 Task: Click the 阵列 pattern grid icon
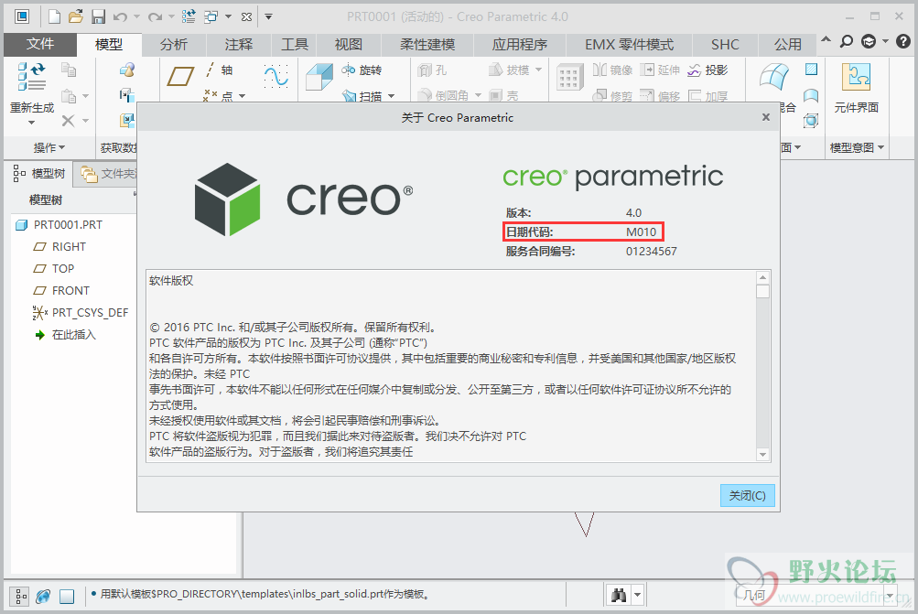click(x=569, y=77)
